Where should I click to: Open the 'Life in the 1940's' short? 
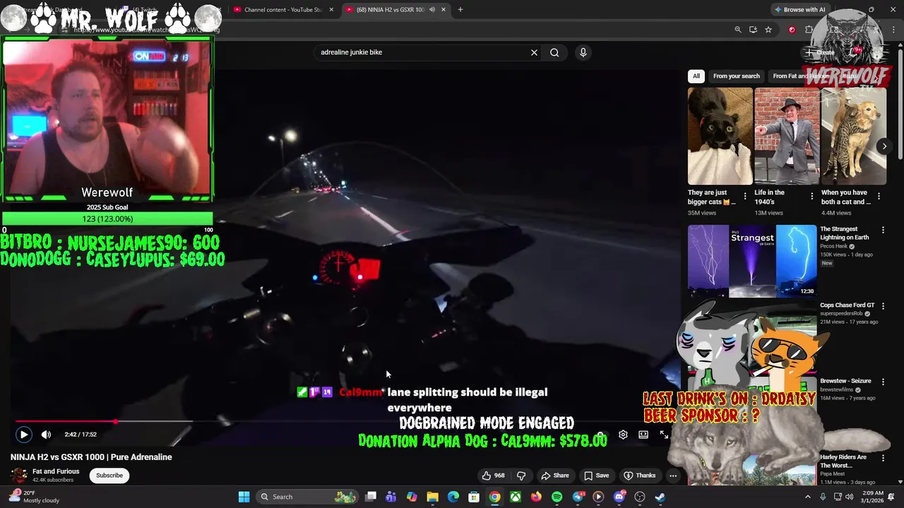pyautogui.click(x=787, y=136)
